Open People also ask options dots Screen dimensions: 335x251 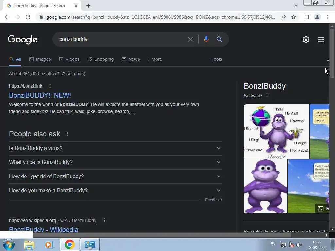67,134
